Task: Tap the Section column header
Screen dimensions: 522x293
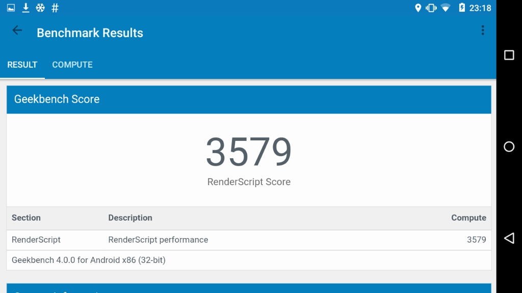Action: click(26, 218)
